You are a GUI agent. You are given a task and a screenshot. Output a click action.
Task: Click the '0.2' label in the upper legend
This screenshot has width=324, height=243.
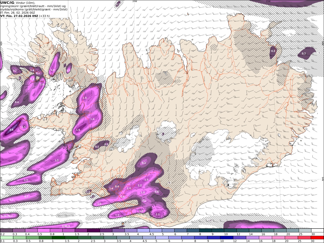coord(2,234)
